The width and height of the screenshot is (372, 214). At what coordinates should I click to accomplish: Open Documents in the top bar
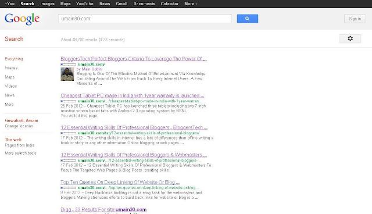point(144,4)
